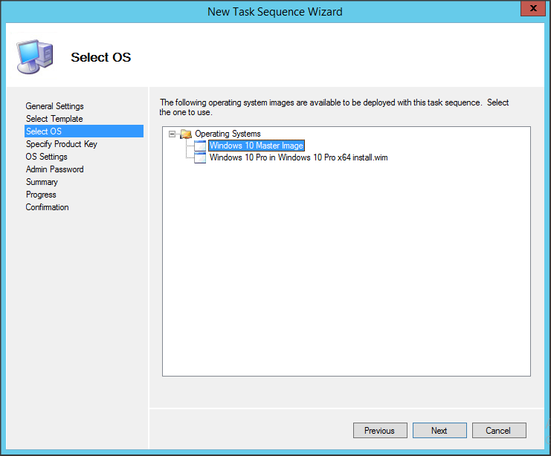Click the highlighted Select OS step
The image size is (551, 456).
coord(44,131)
